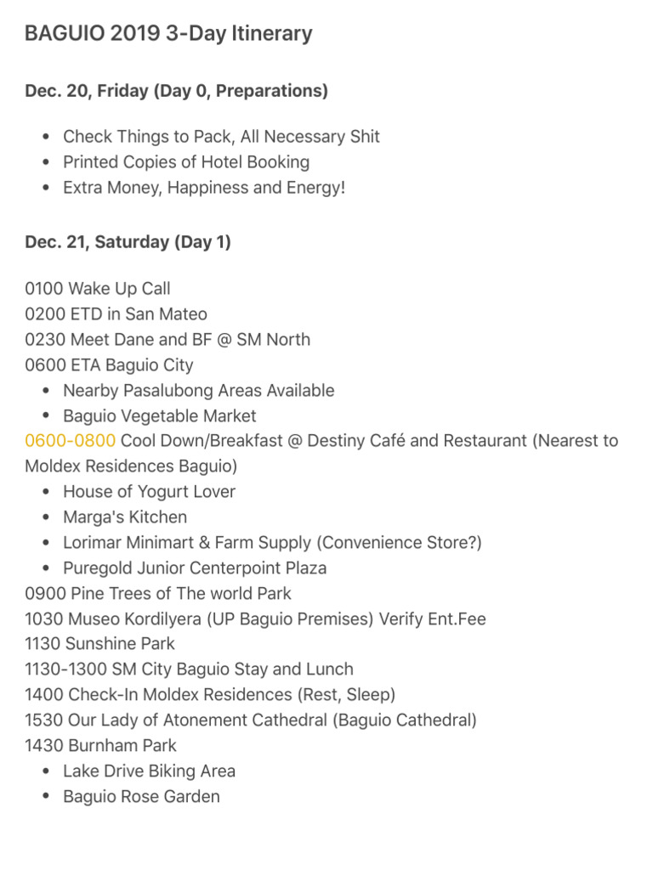The height and width of the screenshot is (870, 653).
Task: Click the orange 0600-0800 time text
Action: [x=71, y=441]
